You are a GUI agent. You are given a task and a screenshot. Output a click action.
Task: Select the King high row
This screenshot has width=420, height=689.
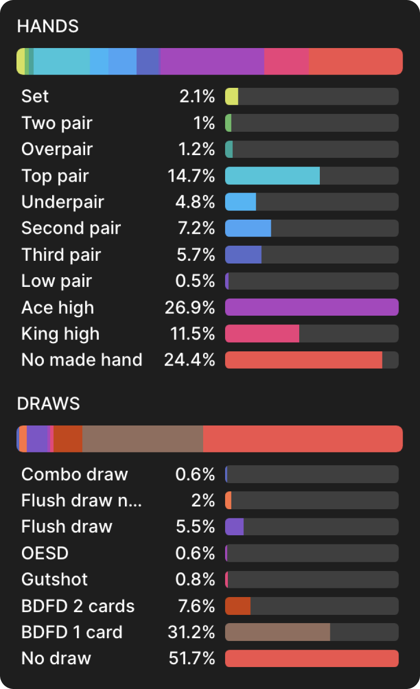click(210, 334)
